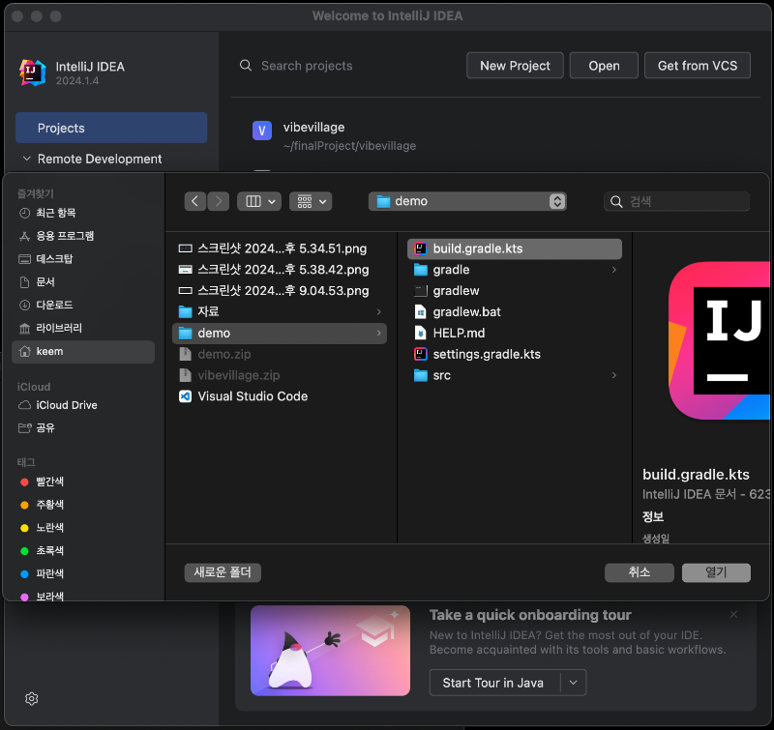Select 응용 프로그램 in the sidebar
774x730 pixels.
[x=83, y=236]
